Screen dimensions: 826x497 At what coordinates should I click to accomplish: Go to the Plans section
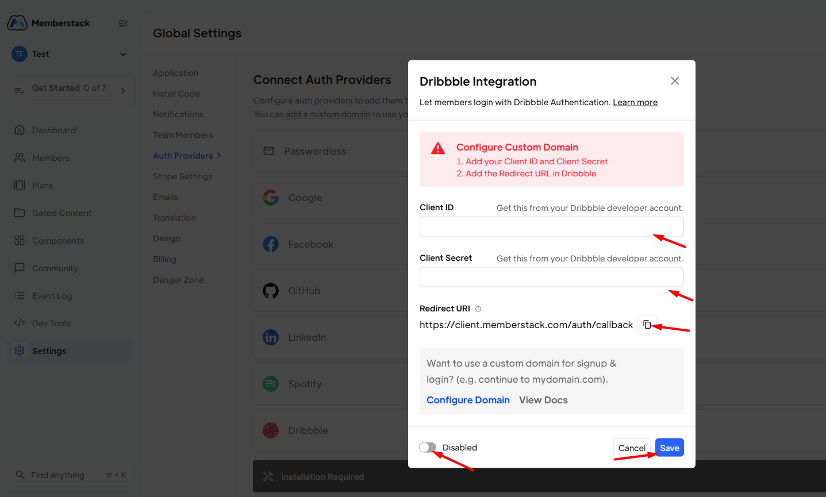[43, 186]
